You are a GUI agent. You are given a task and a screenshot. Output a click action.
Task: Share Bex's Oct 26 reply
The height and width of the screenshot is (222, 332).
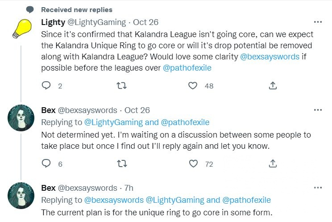click(273, 164)
